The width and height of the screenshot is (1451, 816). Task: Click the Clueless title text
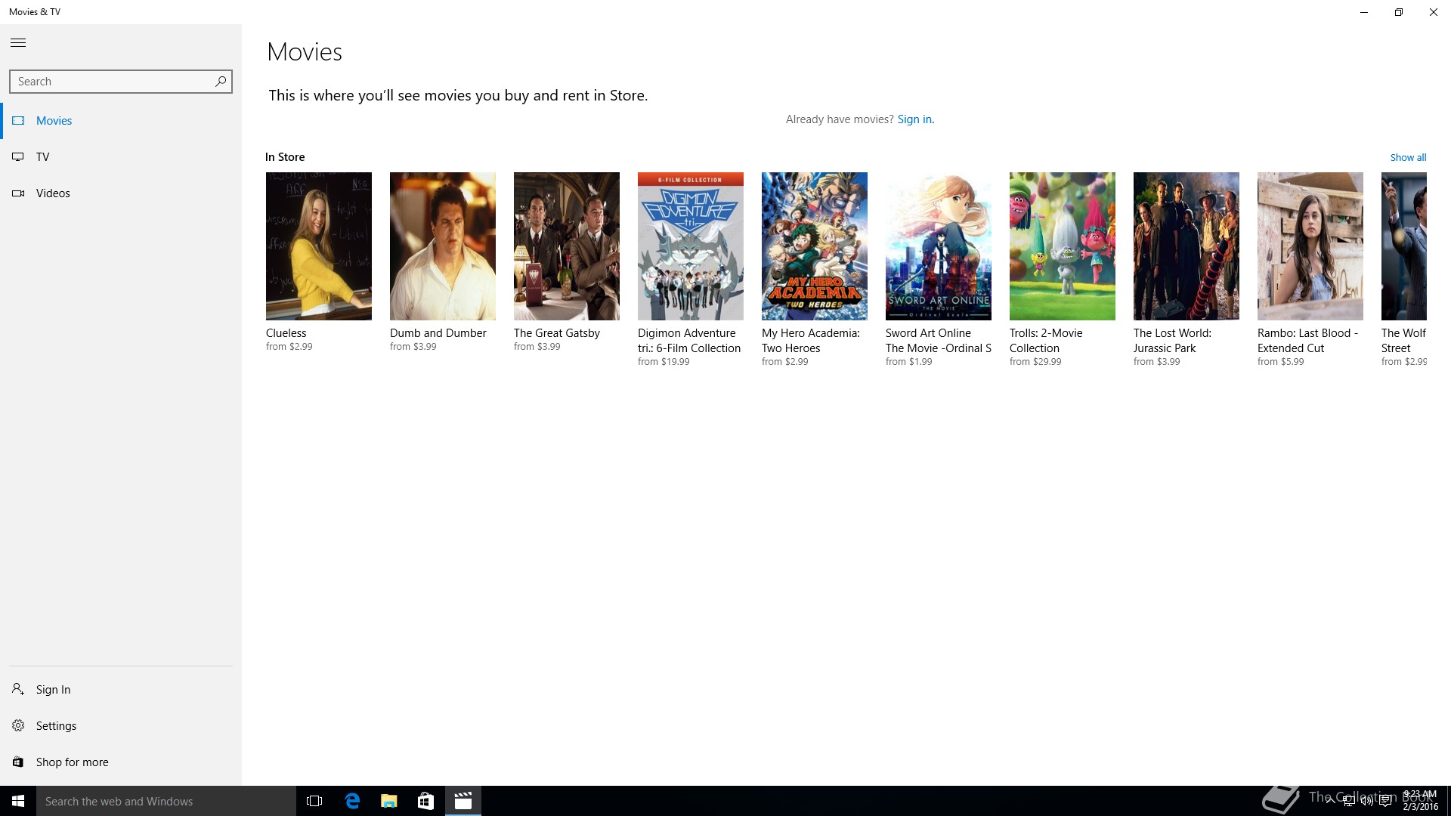[x=286, y=332]
